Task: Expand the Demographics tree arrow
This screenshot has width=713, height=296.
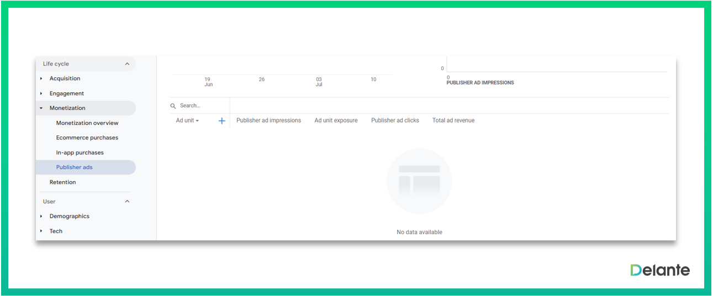Action: [x=41, y=216]
